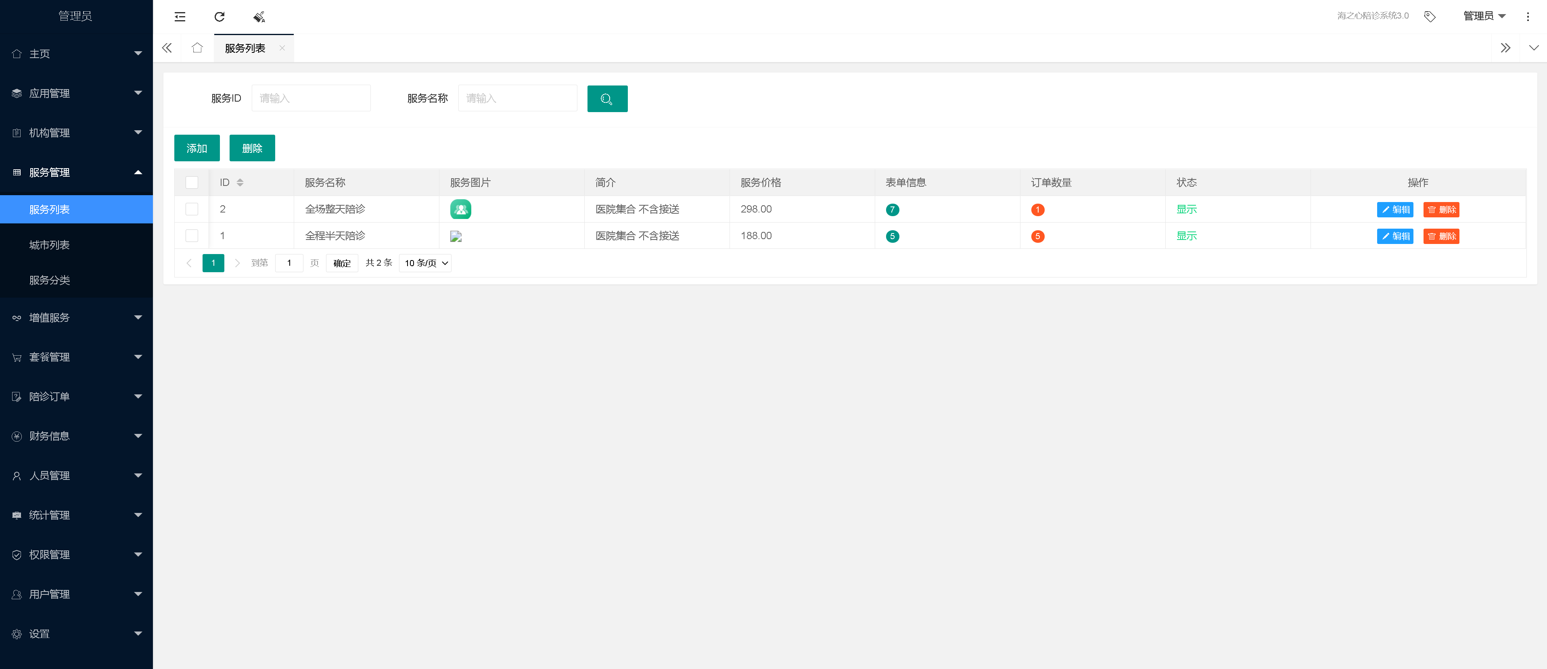Click the home tab icon
Screen dimensions: 1547x669
click(197, 48)
